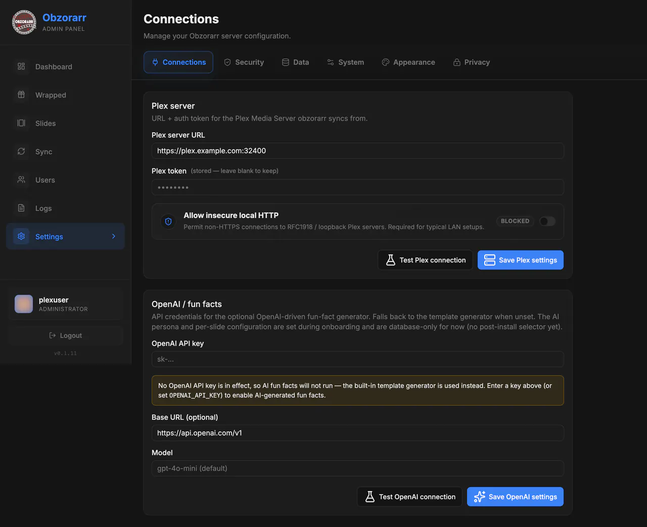
Task: Toggle the Allow insecure local HTTP switch
Action: click(547, 221)
